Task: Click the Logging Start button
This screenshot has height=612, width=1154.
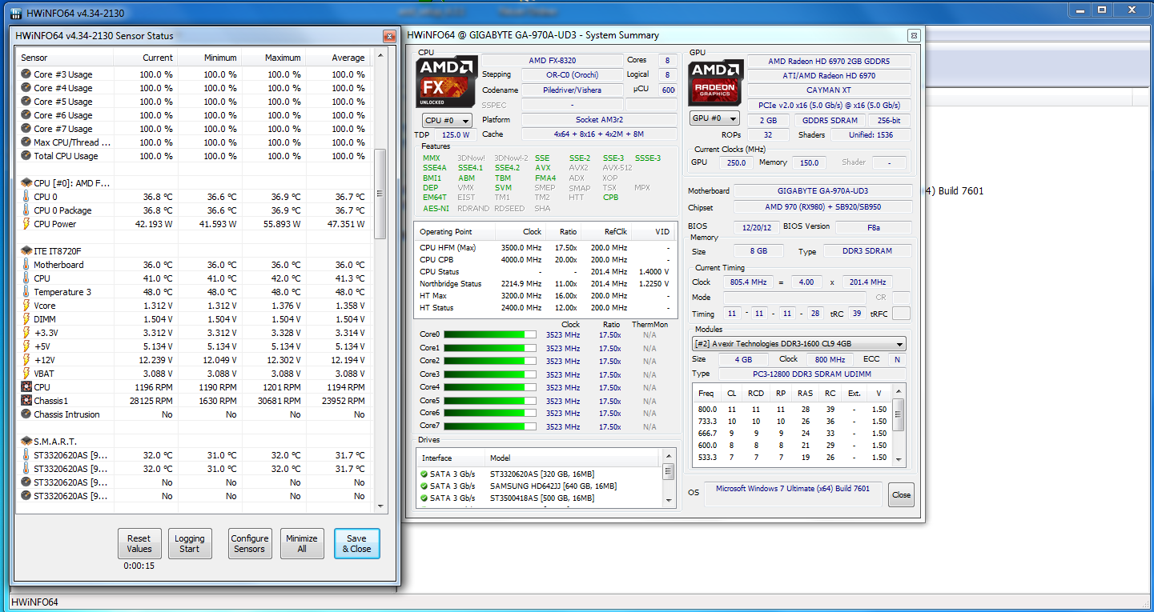Action: point(190,543)
